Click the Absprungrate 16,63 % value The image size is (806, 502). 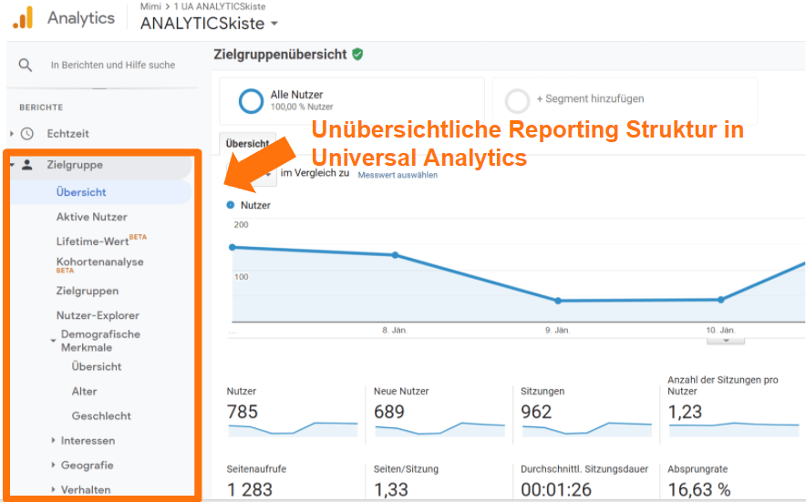[x=699, y=489]
